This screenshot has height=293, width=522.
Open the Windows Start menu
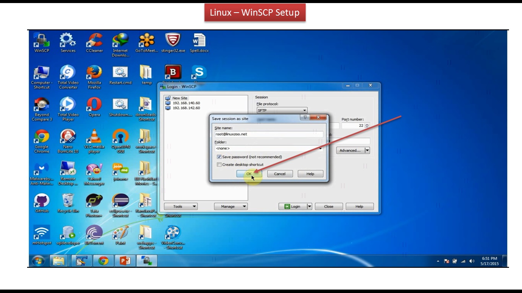(38, 261)
